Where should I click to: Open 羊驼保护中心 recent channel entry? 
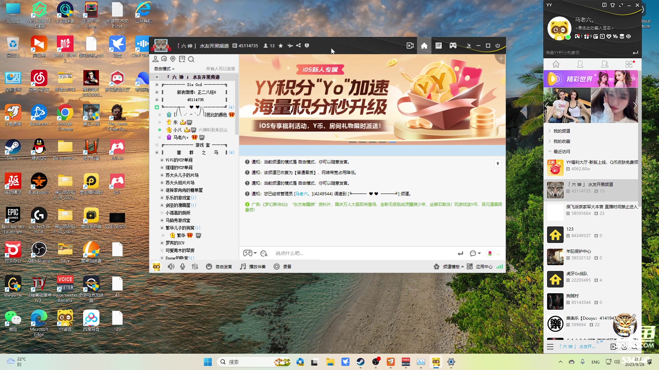591,257
